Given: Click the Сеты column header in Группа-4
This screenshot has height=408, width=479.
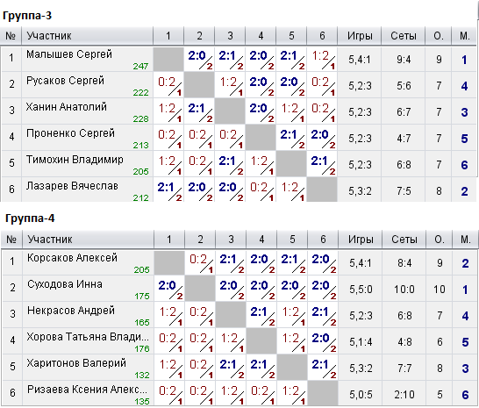Looking at the screenshot, I should (404, 240).
